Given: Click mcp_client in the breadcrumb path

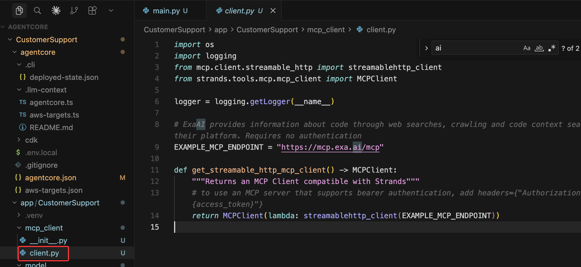Looking at the screenshot, I should pos(326,30).
